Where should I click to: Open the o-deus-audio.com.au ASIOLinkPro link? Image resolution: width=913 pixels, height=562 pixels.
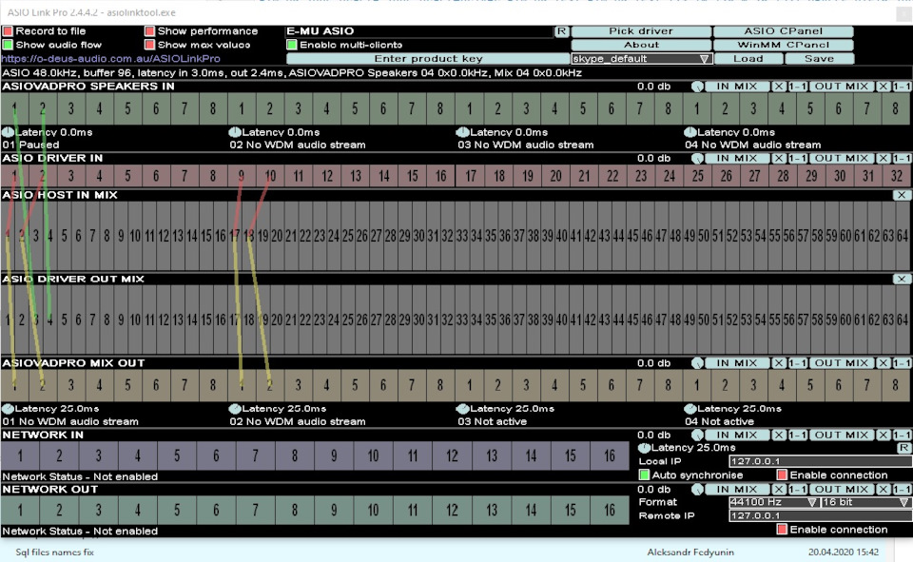pyautogui.click(x=110, y=59)
